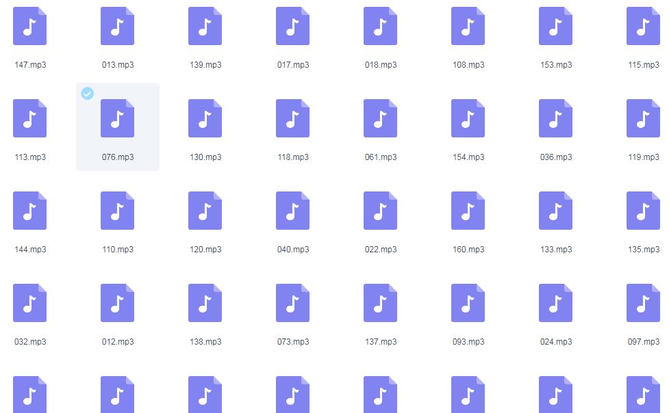The height and width of the screenshot is (413, 669).
Task: Select the 018.mp3 audio file icon
Action: pyautogui.click(x=381, y=26)
